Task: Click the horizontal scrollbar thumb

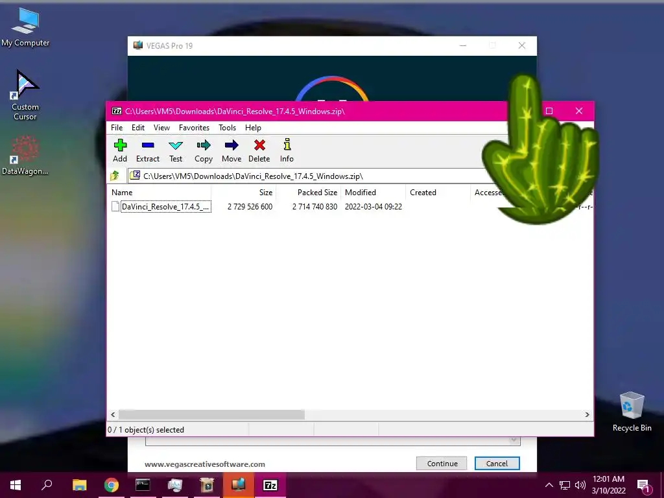Action: (x=211, y=414)
